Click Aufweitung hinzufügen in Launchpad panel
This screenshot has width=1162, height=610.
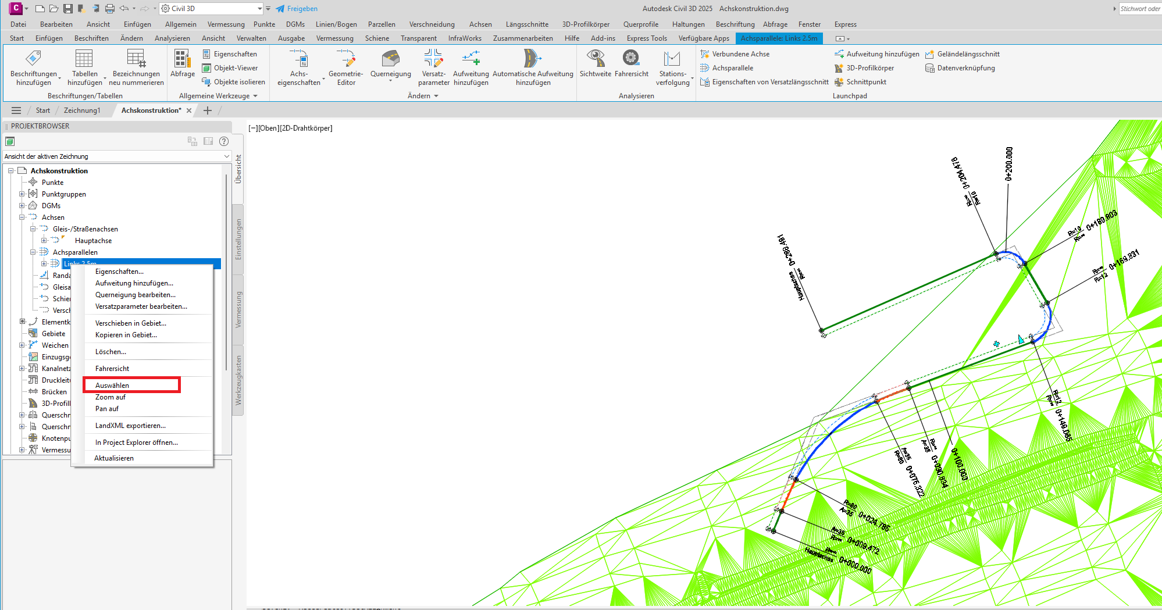click(x=877, y=54)
